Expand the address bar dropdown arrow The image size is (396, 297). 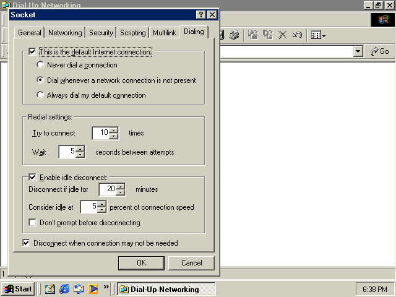358,51
